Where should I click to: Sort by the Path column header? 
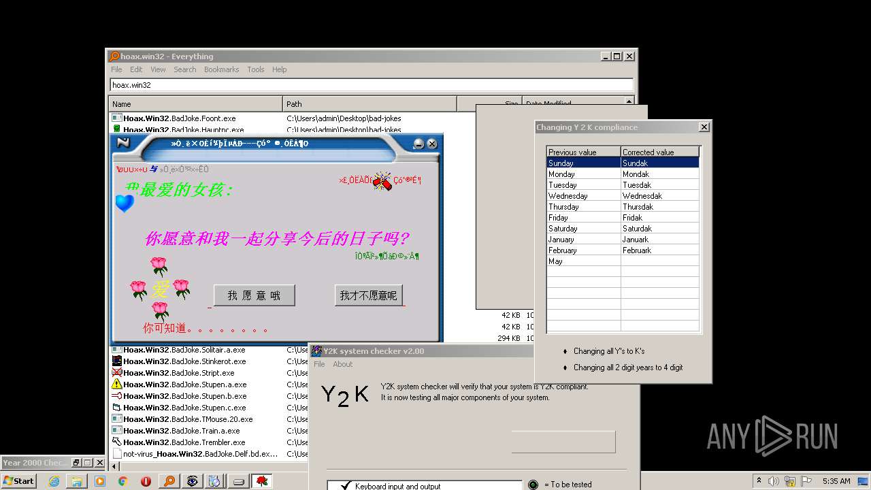(x=369, y=104)
